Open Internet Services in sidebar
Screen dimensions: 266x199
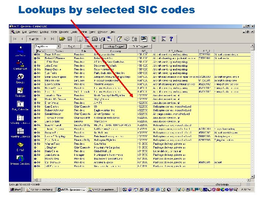20,160
